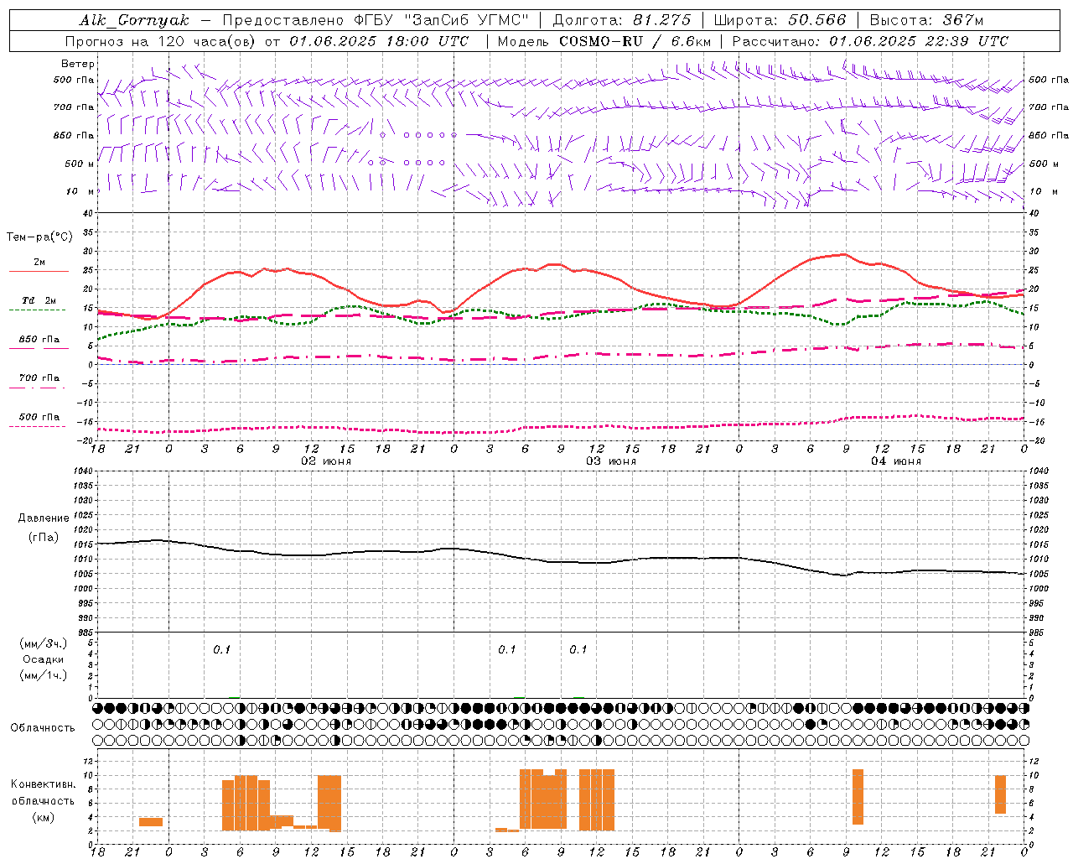Click the Долгота: 81.275 value
This screenshot has height=859, width=1073.
tap(623, 20)
